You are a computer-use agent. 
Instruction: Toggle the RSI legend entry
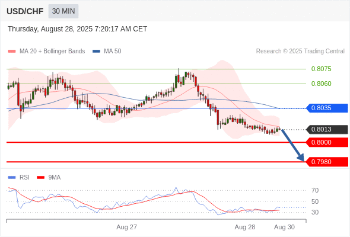(19, 178)
